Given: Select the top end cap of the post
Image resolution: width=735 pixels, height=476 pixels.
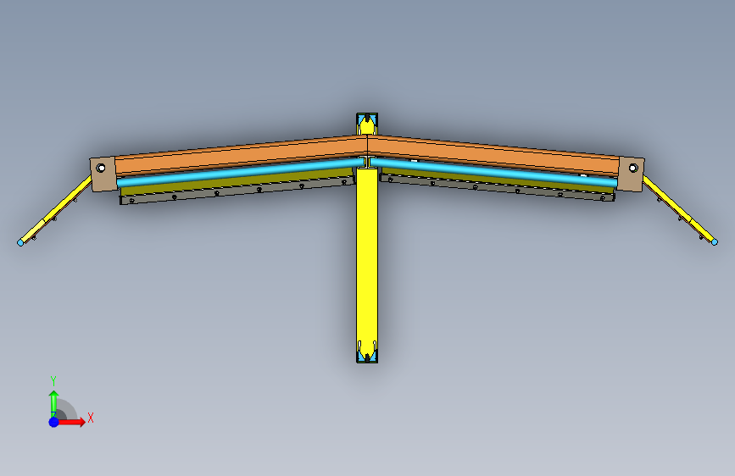Looking at the screenshot, I should coord(367,124).
